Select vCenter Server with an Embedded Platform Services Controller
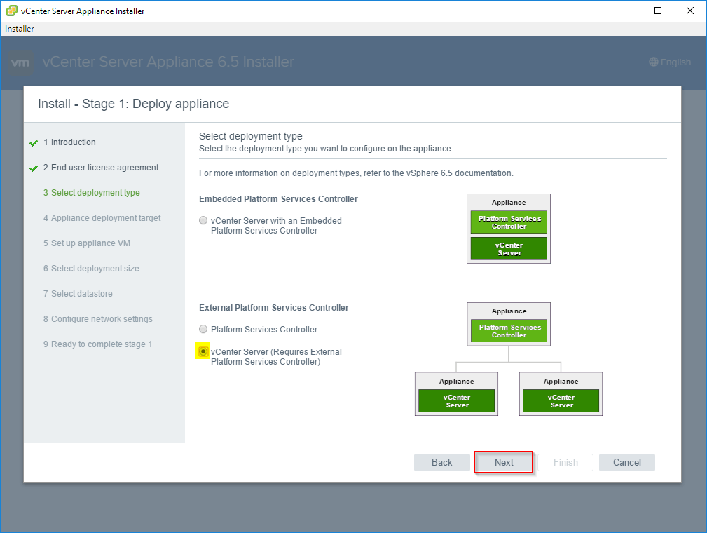The width and height of the screenshot is (707, 533). (203, 220)
